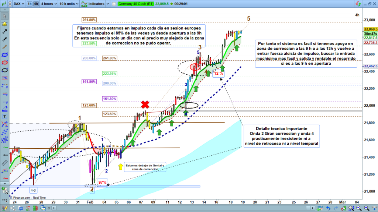
Task: Click the Germany 40 Cash (E1) label
Action: point(137,4)
